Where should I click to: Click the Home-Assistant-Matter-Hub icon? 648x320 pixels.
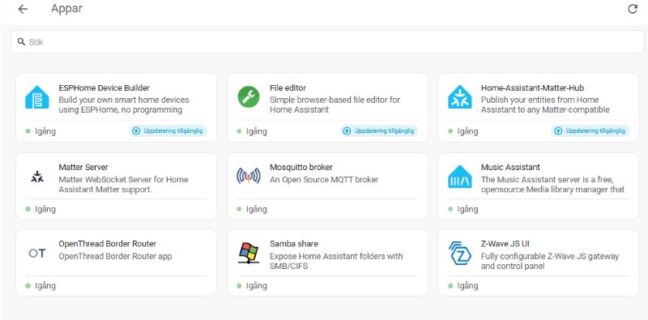(x=459, y=97)
